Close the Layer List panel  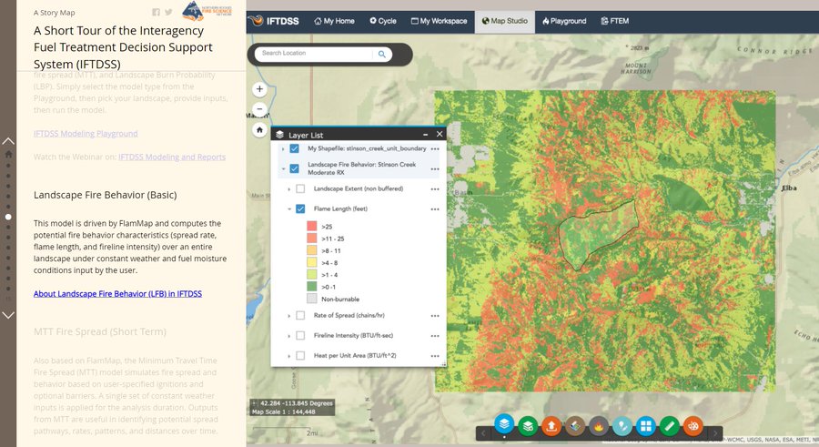tap(440, 135)
